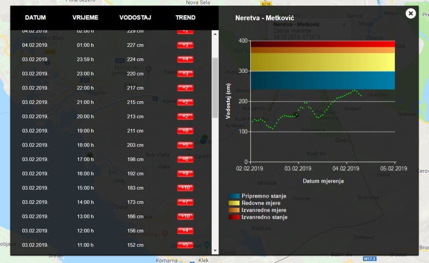Click the +7 trend badge at 14:00 h
The image size is (429, 263).
point(185,202)
